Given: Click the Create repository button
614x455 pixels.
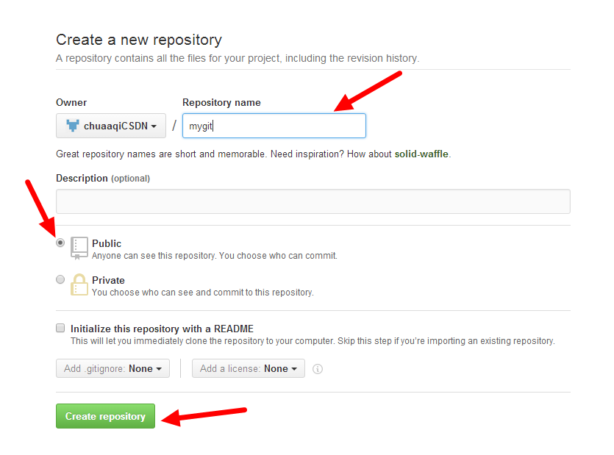Looking at the screenshot, I should pos(105,415).
